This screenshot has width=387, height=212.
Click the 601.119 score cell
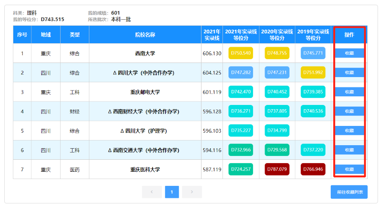click(212, 92)
